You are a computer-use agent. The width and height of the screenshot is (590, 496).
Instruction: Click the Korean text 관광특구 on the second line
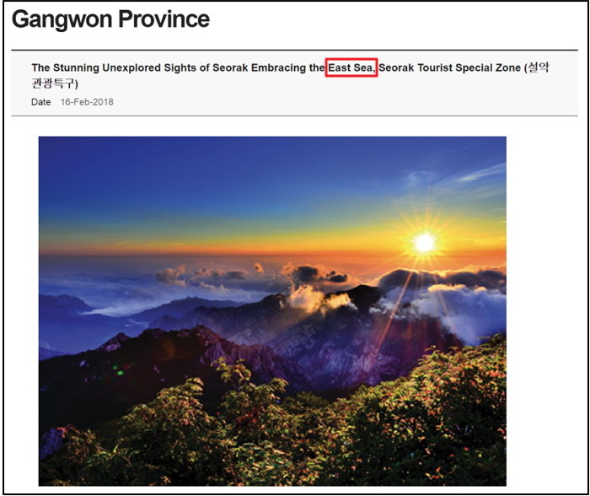coord(53,84)
